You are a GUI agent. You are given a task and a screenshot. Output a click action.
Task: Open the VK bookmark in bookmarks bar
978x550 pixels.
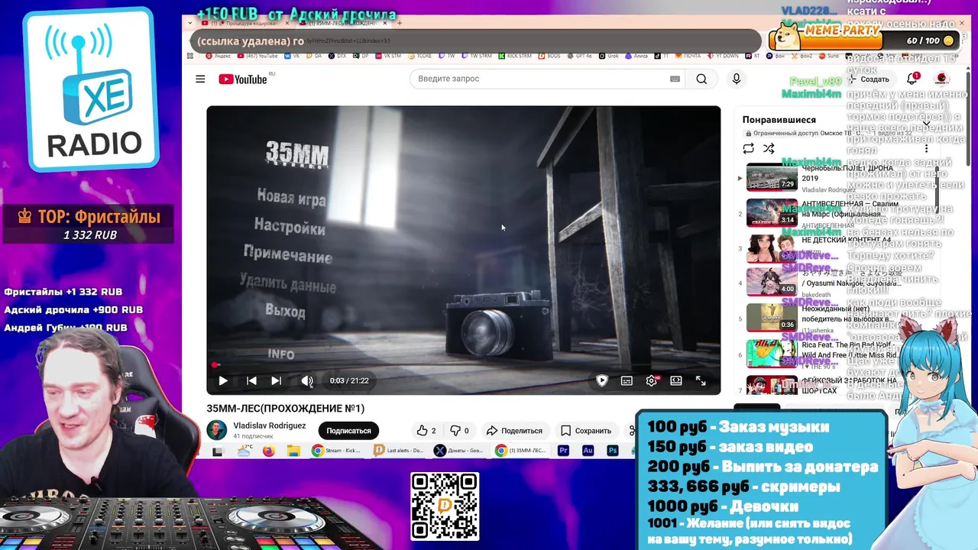[291, 56]
